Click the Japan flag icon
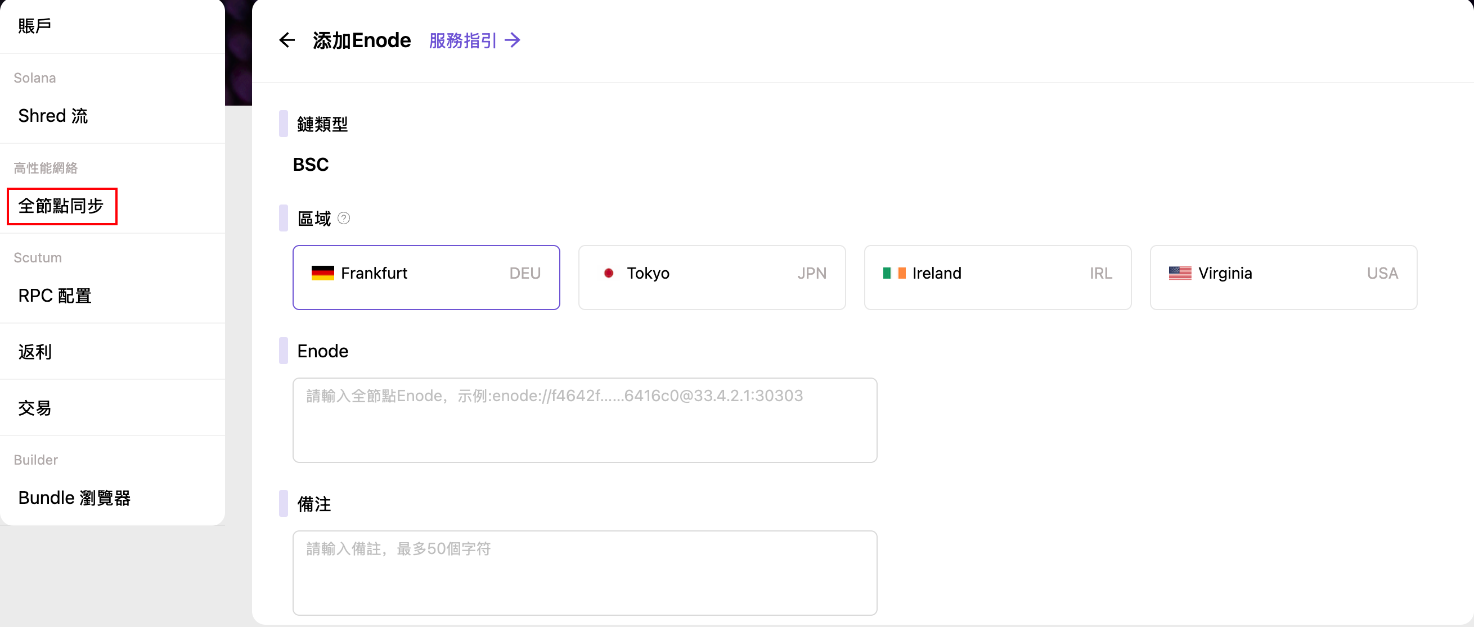Viewport: 1474px width, 627px height. coord(608,273)
